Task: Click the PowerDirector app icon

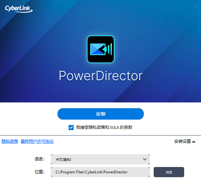Action: point(100,49)
